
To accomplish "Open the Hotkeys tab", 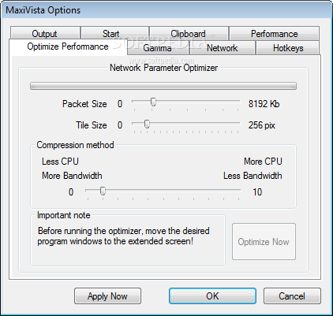I will pyautogui.click(x=288, y=48).
